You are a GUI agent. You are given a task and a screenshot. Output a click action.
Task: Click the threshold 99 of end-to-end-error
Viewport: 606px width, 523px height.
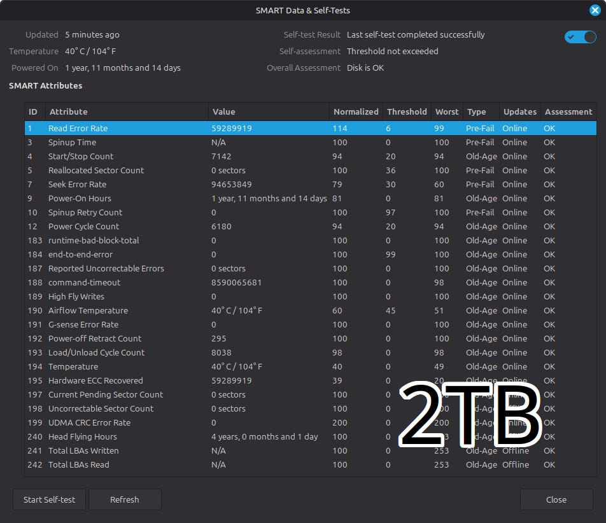[x=390, y=255]
